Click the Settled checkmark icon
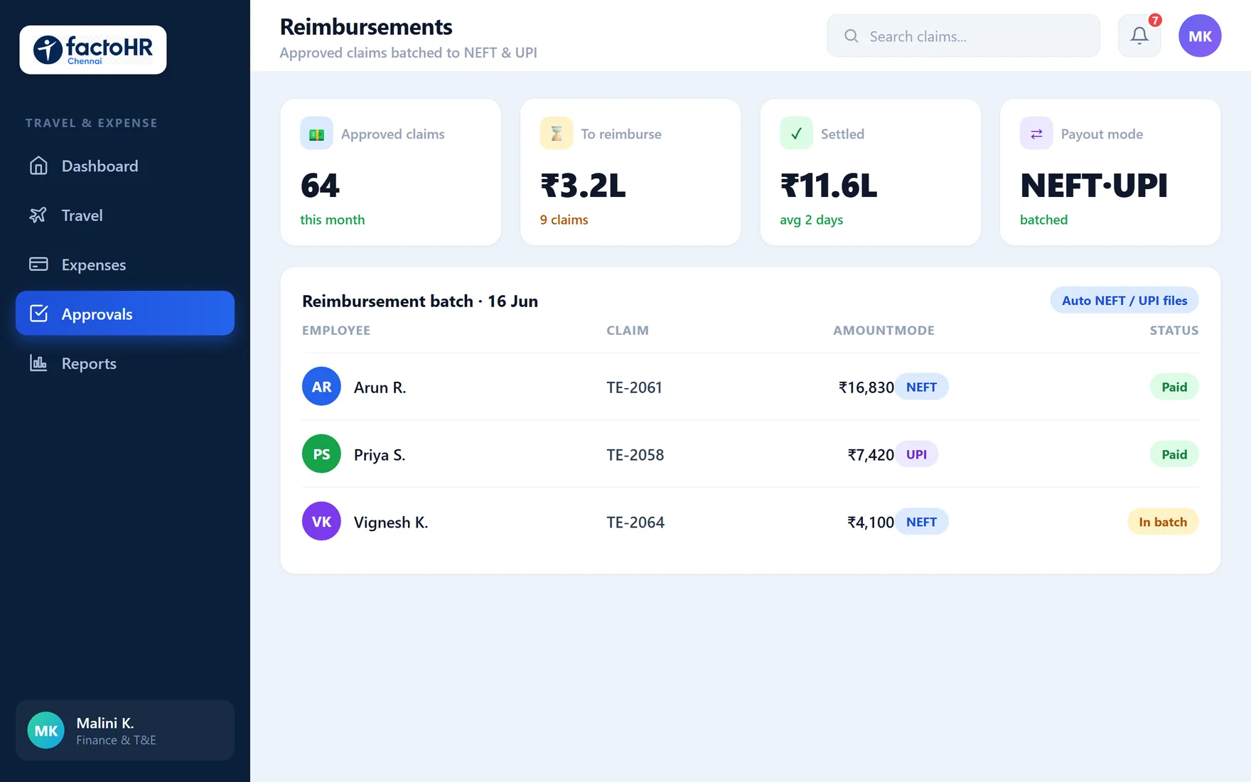Image resolution: width=1251 pixels, height=782 pixels. (x=796, y=134)
